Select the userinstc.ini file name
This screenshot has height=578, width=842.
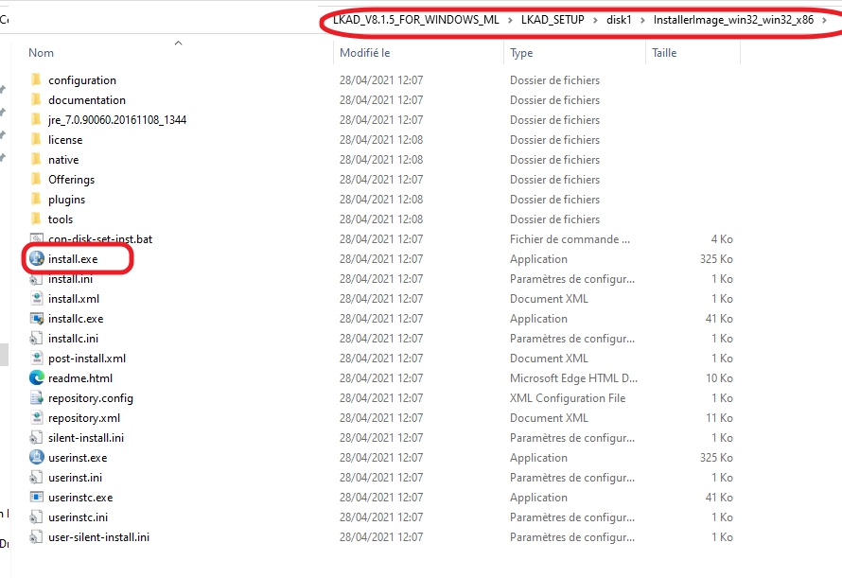(x=78, y=517)
